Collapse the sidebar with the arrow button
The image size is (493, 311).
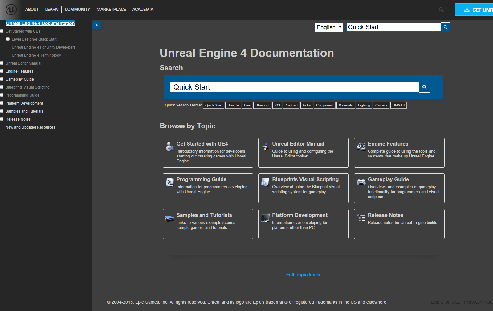click(96, 25)
